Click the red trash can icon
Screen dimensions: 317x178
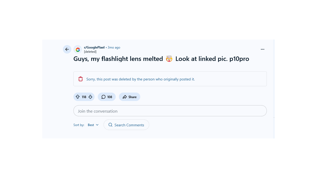coord(81,79)
